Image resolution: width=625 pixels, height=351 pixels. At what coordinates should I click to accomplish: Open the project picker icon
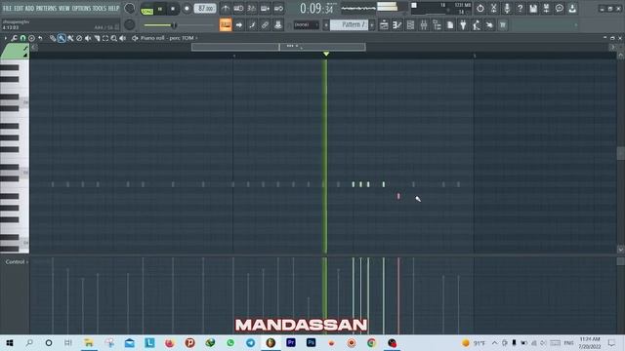(x=450, y=25)
